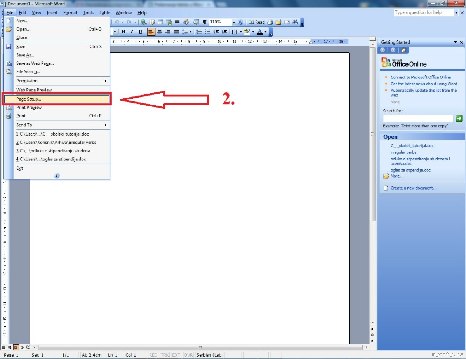The width and height of the screenshot is (466, 359).
Task: Switch to Print Layout view button
Action: [16, 347]
